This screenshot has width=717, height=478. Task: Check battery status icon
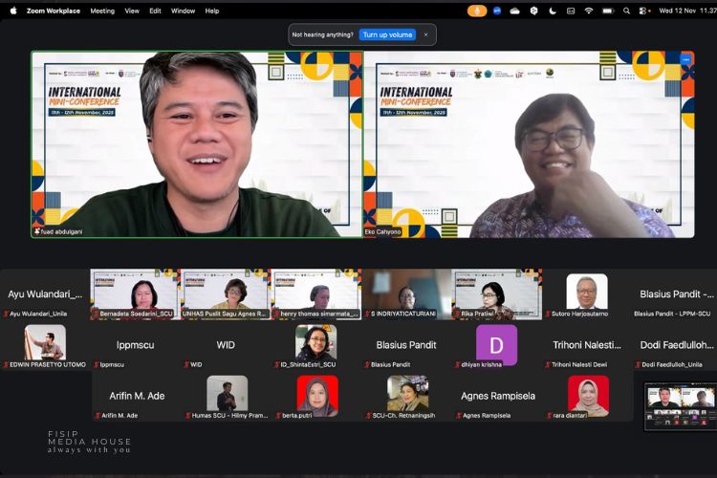(608, 11)
